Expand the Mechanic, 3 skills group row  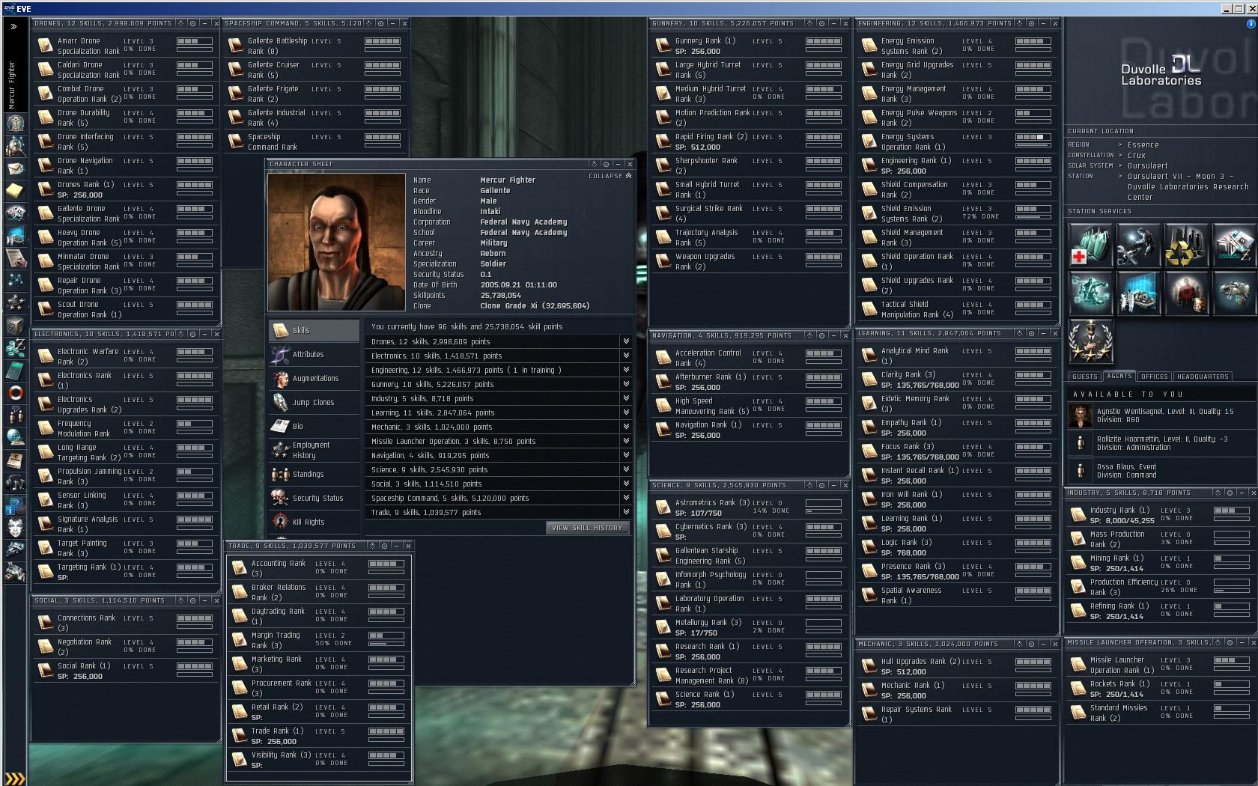click(x=626, y=427)
